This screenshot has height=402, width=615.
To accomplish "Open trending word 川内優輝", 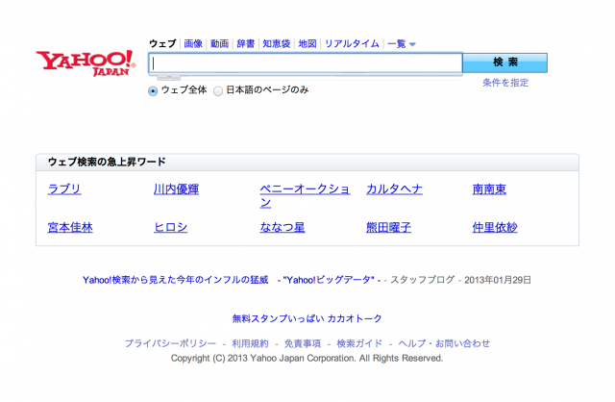I will click(176, 188).
